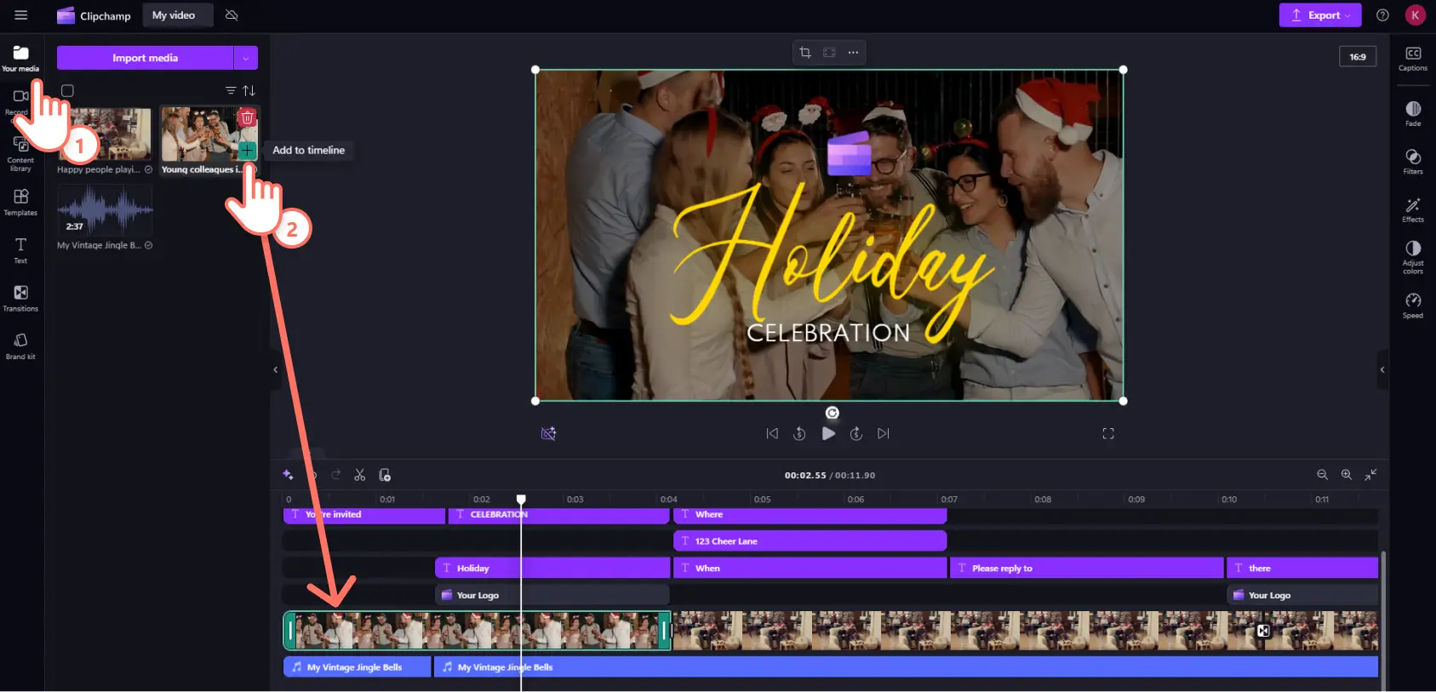Zoom in the timeline

coord(1347,475)
